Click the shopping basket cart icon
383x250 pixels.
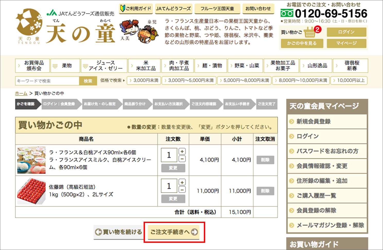pos(310,32)
